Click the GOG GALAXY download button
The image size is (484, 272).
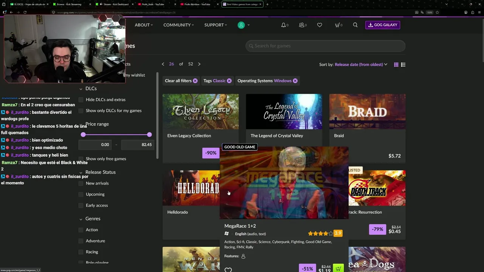(383, 25)
